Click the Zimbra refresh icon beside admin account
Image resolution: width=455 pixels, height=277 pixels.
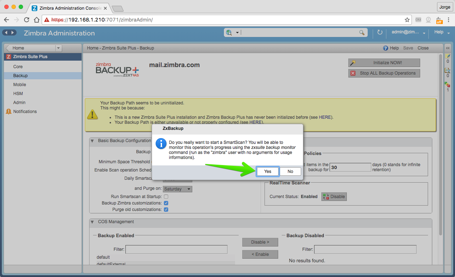(380, 33)
